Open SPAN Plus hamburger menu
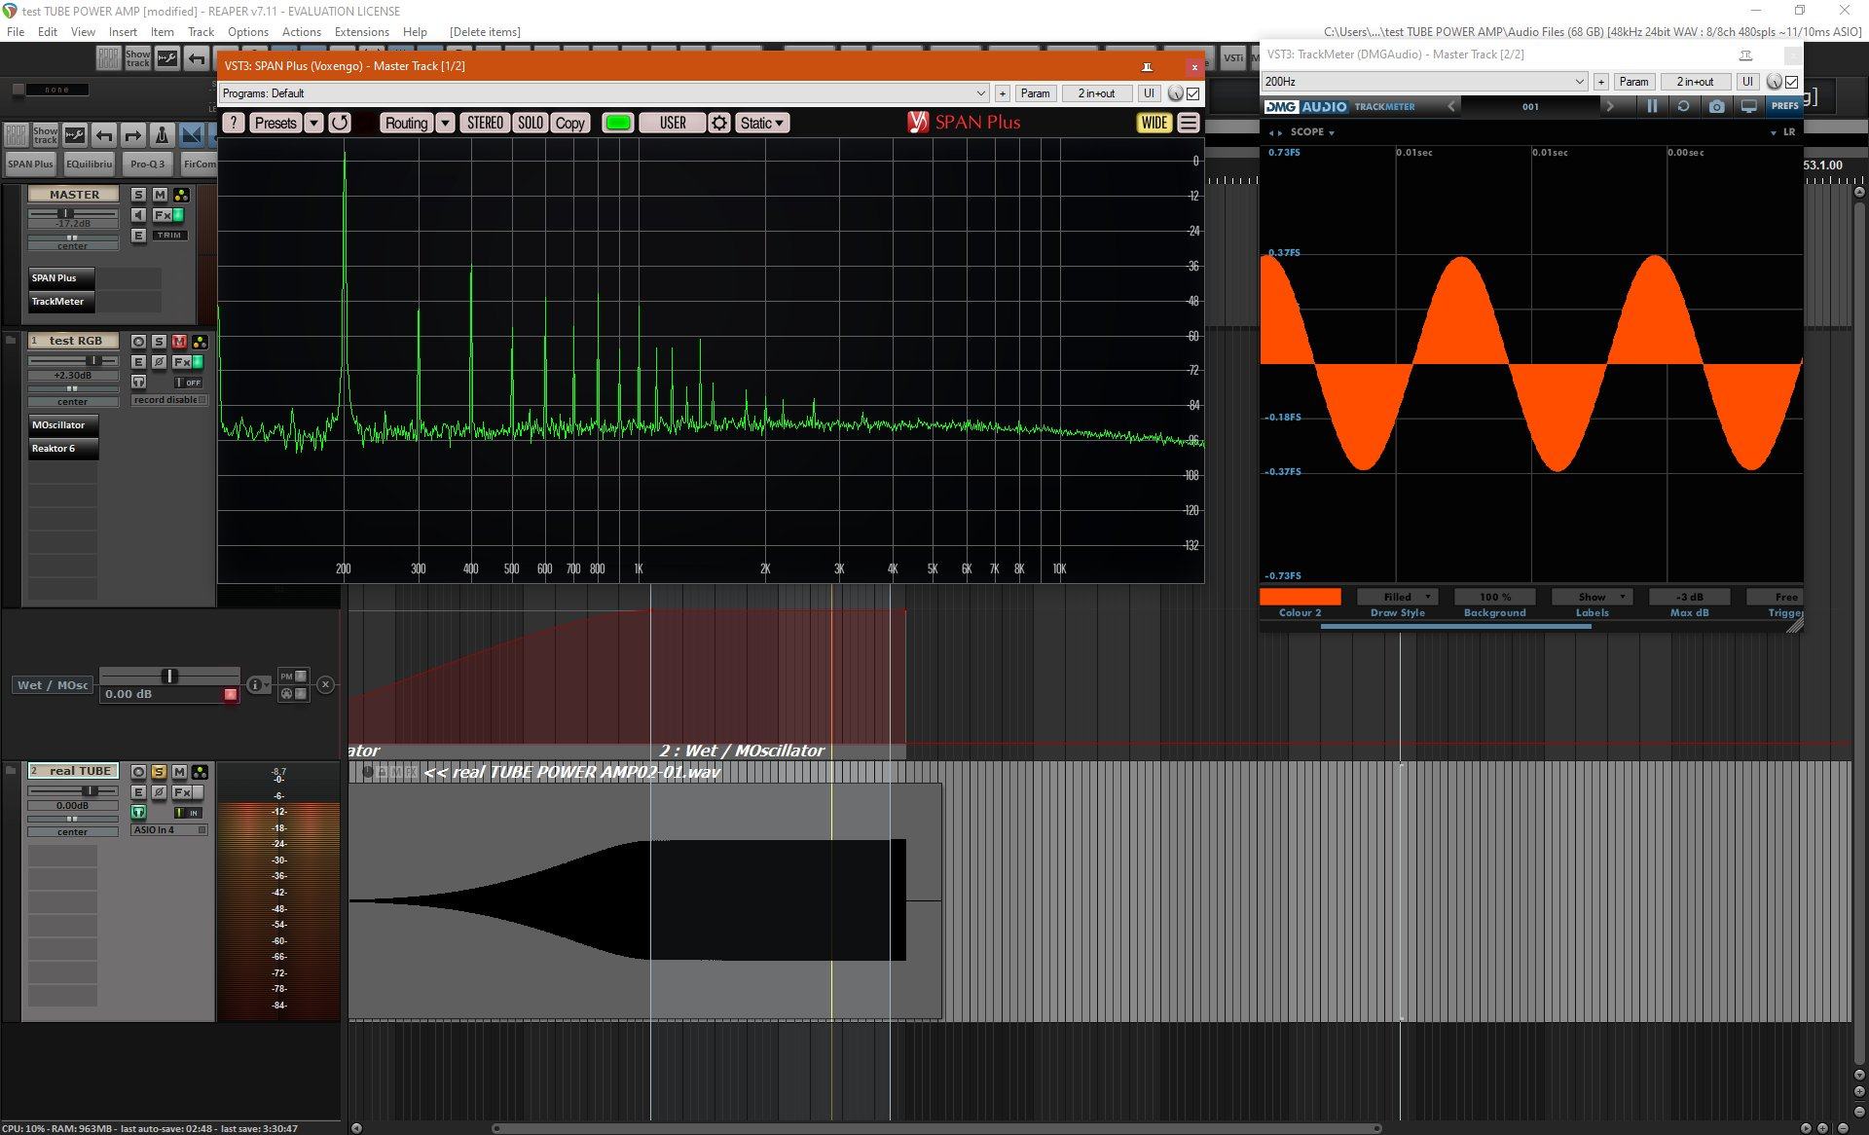Screen dimensions: 1869x1135 coord(1189,123)
